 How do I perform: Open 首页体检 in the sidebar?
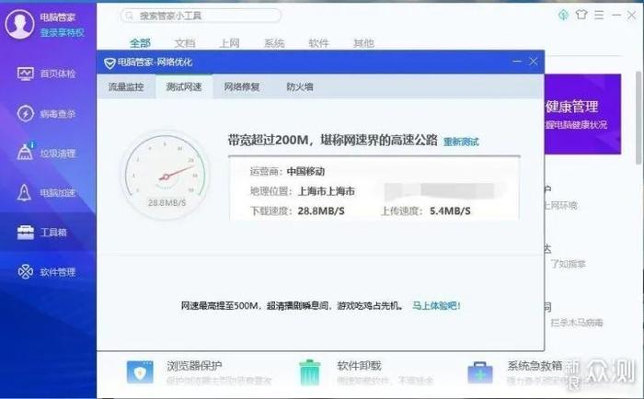(x=46, y=74)
